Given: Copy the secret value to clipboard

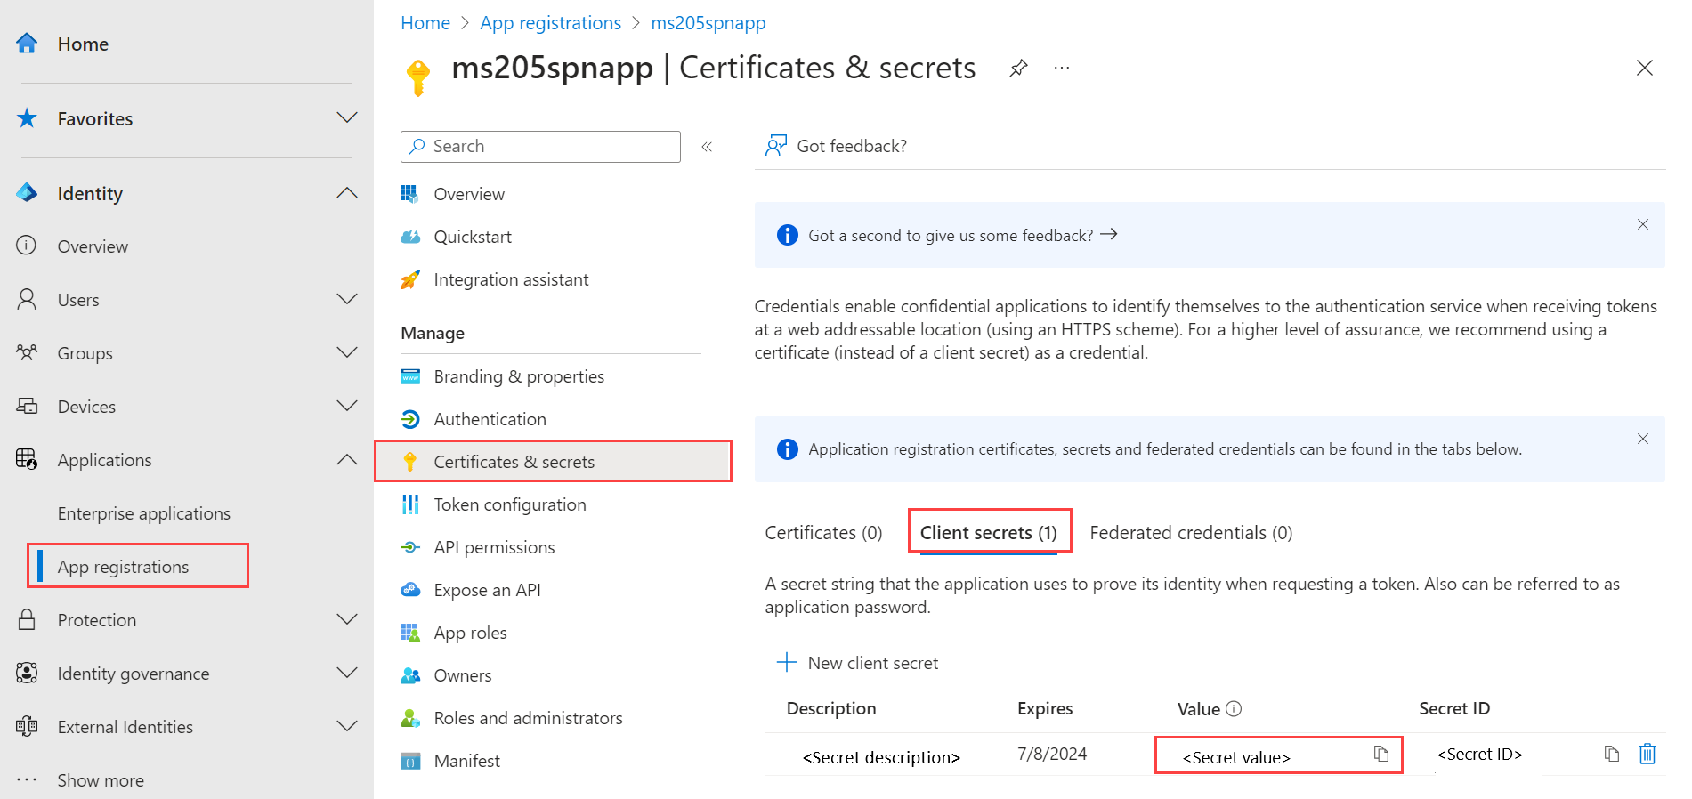Looking at the screenshot, I should click(1380, 755).
